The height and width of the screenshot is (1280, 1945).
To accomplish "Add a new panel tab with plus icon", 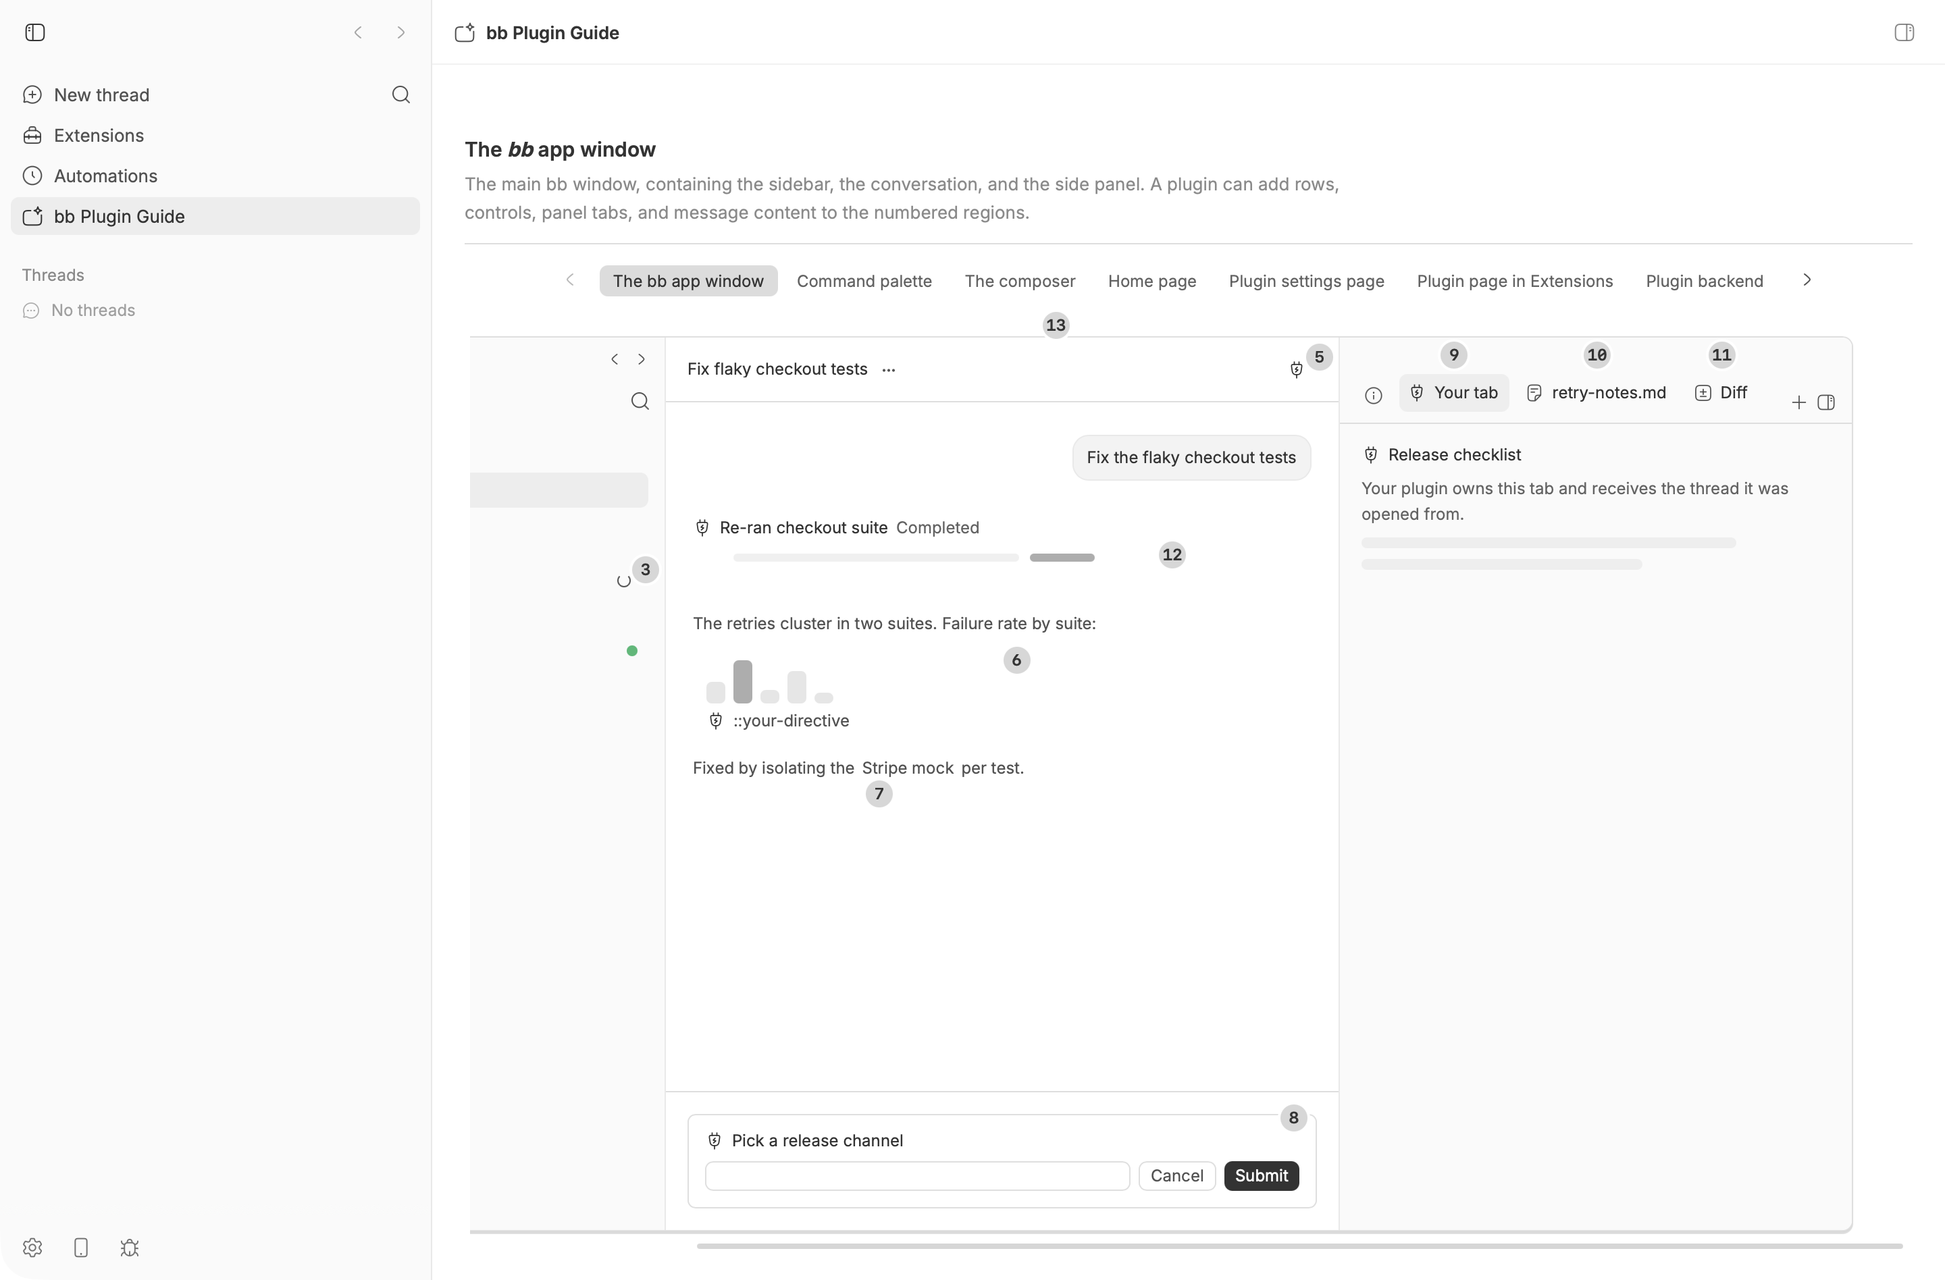I will [x=1798, y=403].
